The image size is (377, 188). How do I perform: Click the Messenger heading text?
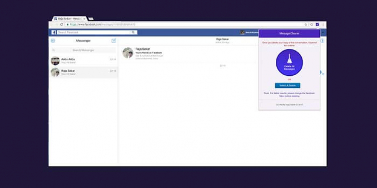pos(83,41)
